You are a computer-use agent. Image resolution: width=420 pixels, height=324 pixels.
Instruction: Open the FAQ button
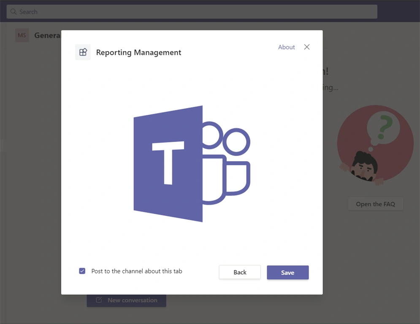376,204
